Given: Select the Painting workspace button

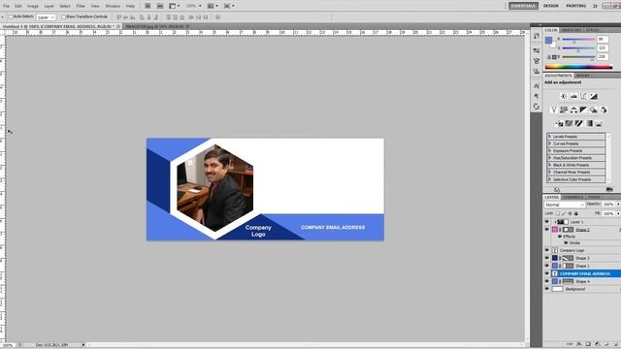Looking at the screenshot, I should coord(575,6).
